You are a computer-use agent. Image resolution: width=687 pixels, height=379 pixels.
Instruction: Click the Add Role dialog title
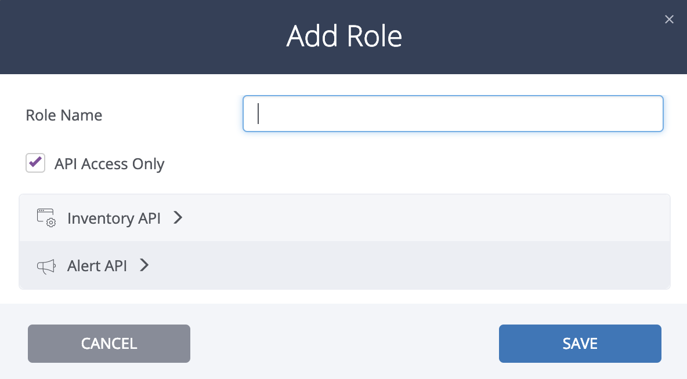pos(343,36)
